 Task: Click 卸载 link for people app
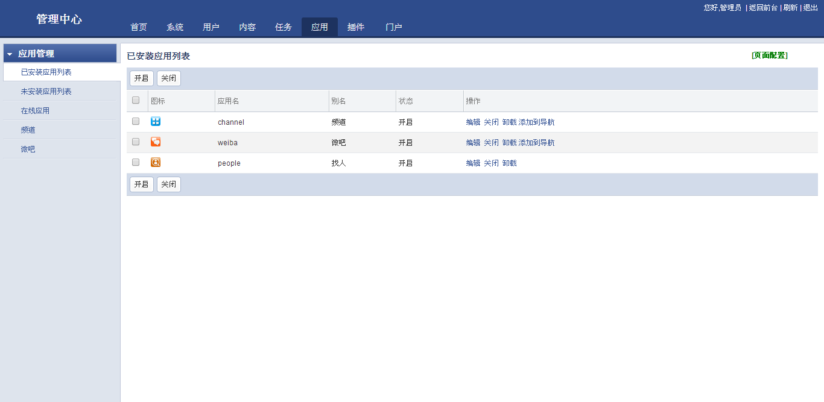(509, 163)
